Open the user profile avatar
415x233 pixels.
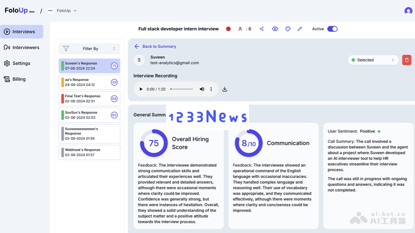tap(408, 11)
